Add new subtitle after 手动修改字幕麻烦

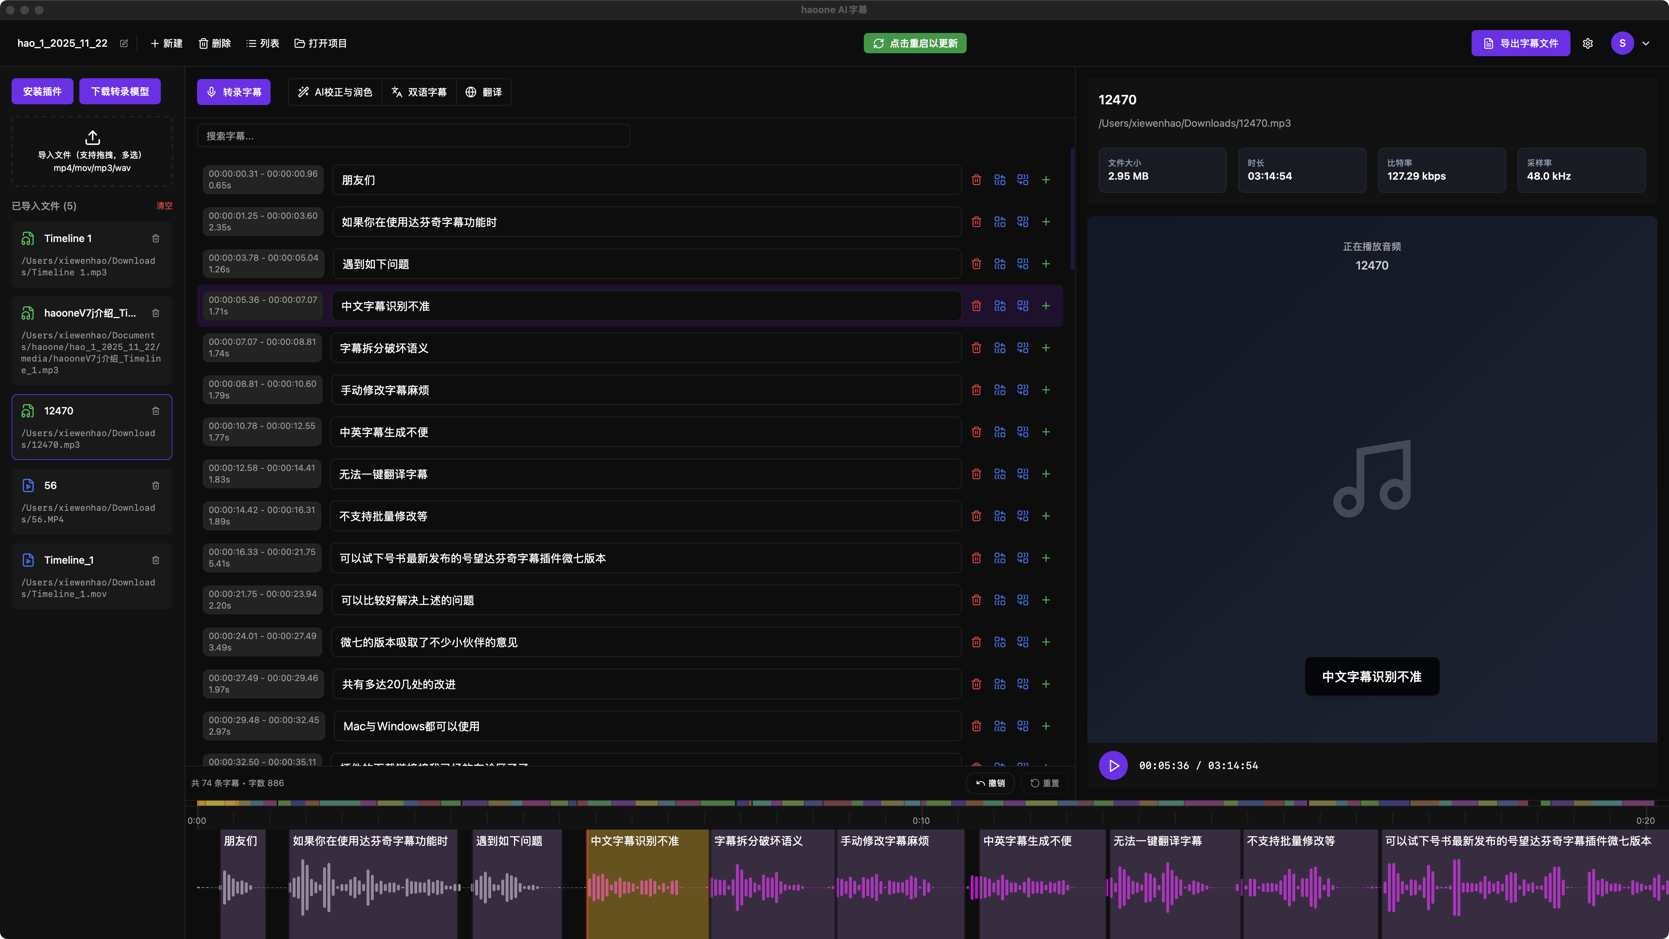point(1046,390)
